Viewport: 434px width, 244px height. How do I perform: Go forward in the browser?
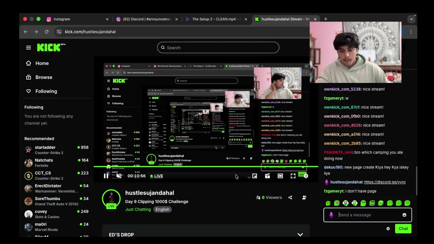[36, 32]
